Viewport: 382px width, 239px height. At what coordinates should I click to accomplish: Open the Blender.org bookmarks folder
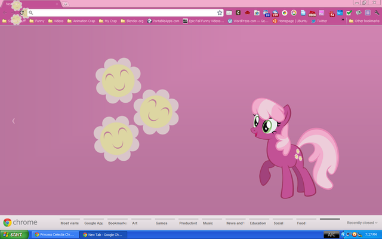(x=132, y=21)
